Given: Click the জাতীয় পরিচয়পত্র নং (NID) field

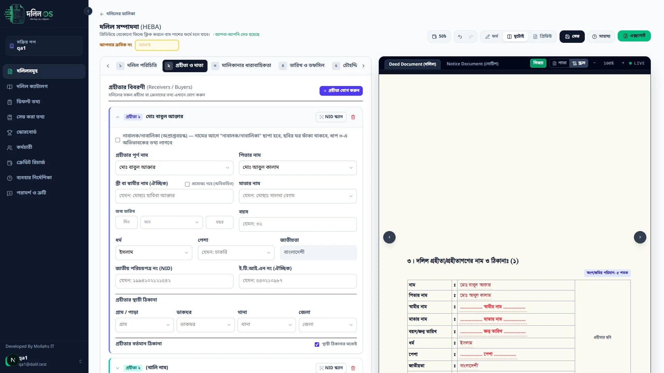Looking at the screenshot, I should point(174,281).
